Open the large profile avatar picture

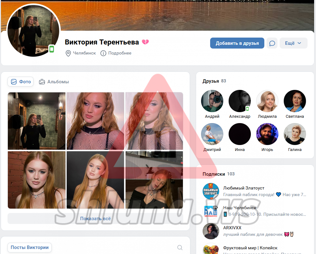tap(33, 31)
